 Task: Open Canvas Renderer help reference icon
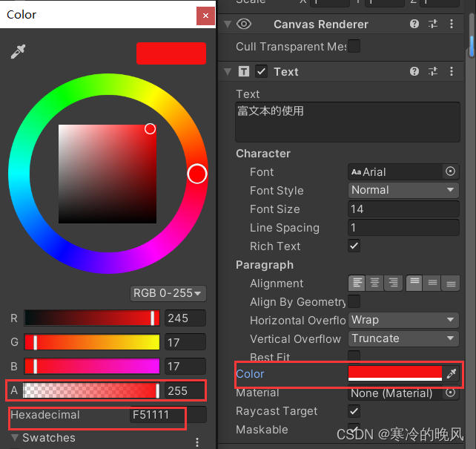click(414, 24)
